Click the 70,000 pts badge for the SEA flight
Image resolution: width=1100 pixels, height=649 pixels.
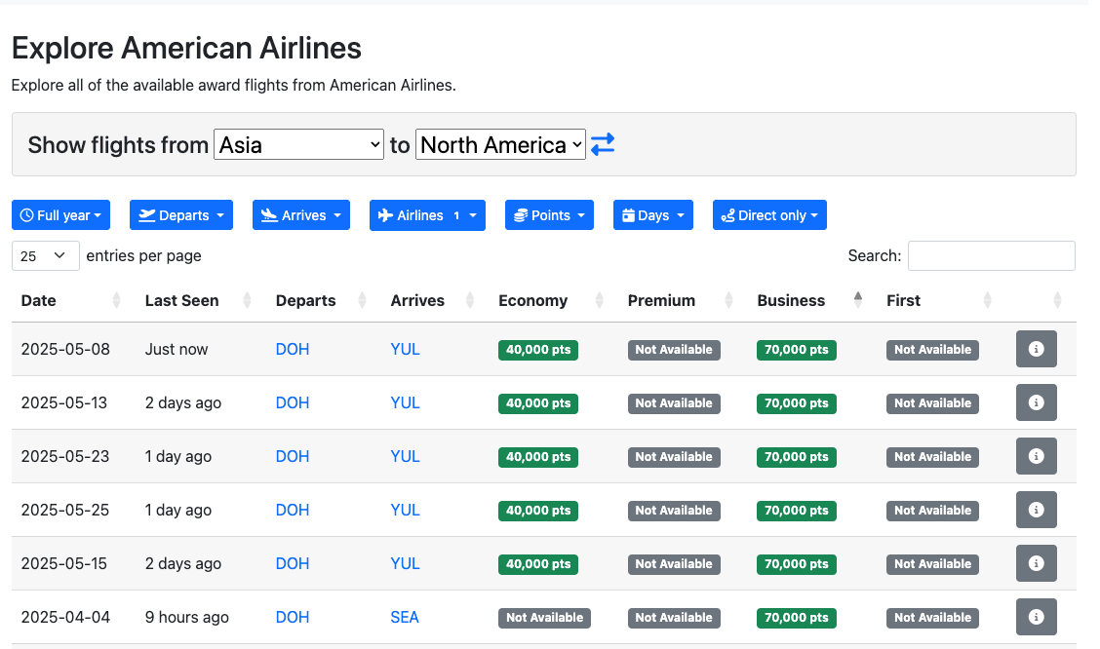pyautogui.click(x=797, y=617)
